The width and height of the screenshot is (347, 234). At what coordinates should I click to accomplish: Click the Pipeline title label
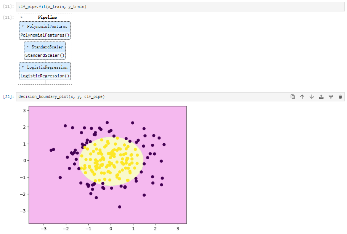point(47,17)
